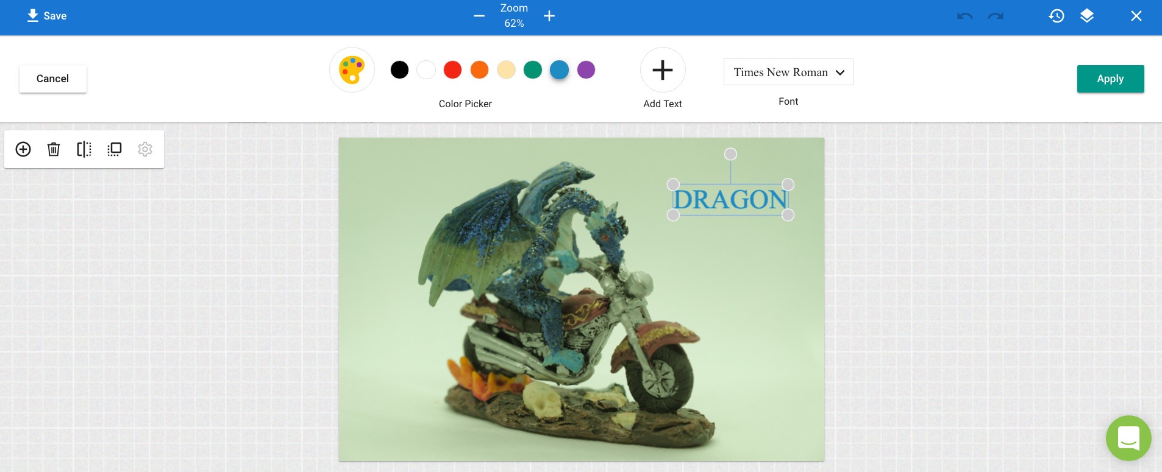1162x472 pixels.
Task: Open the green chat support bubble
Action: coord(1128,438)
